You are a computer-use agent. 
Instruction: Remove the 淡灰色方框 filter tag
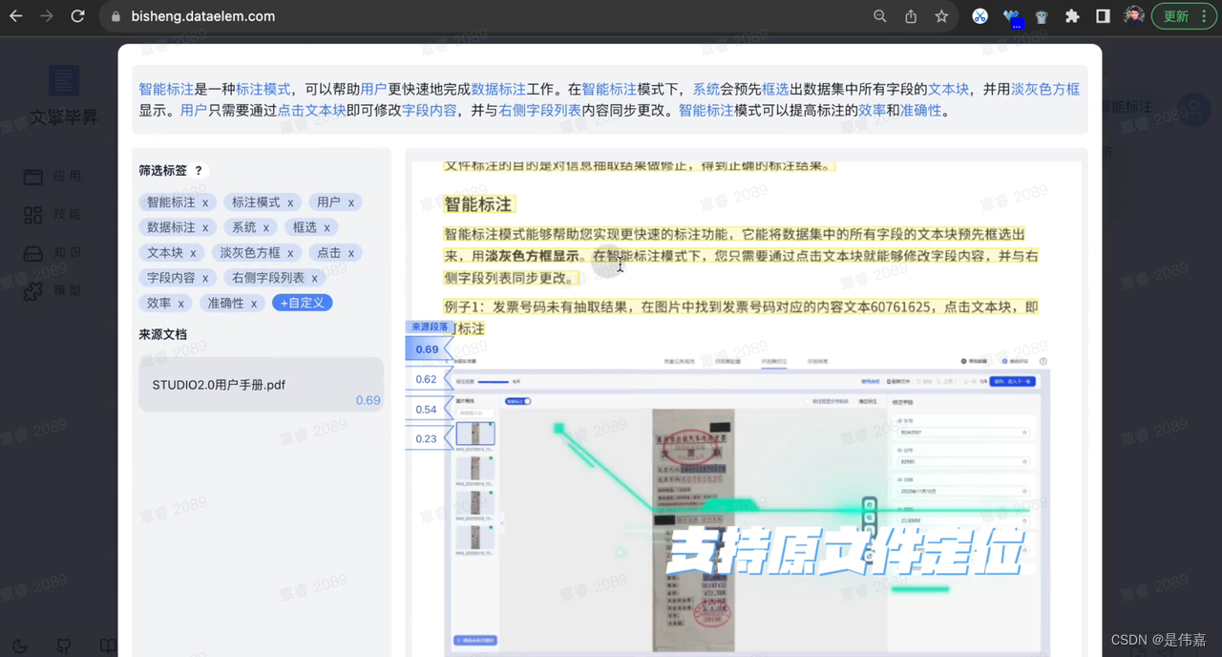point(289,252)
